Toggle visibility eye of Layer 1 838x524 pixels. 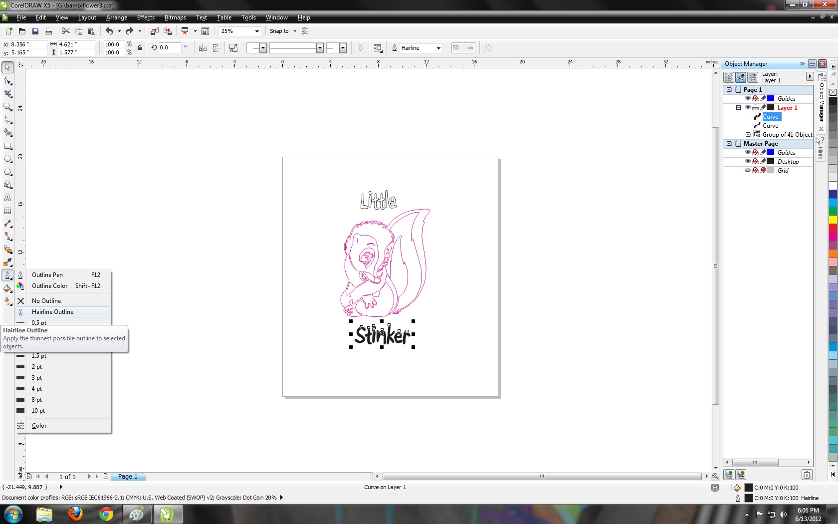[x=747, y=107]
